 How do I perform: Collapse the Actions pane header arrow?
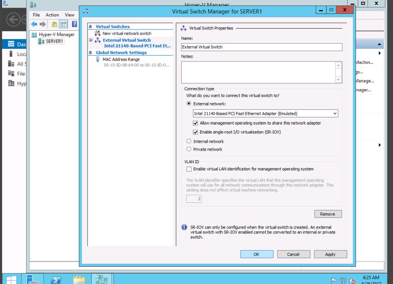click(x=380, y=44)
